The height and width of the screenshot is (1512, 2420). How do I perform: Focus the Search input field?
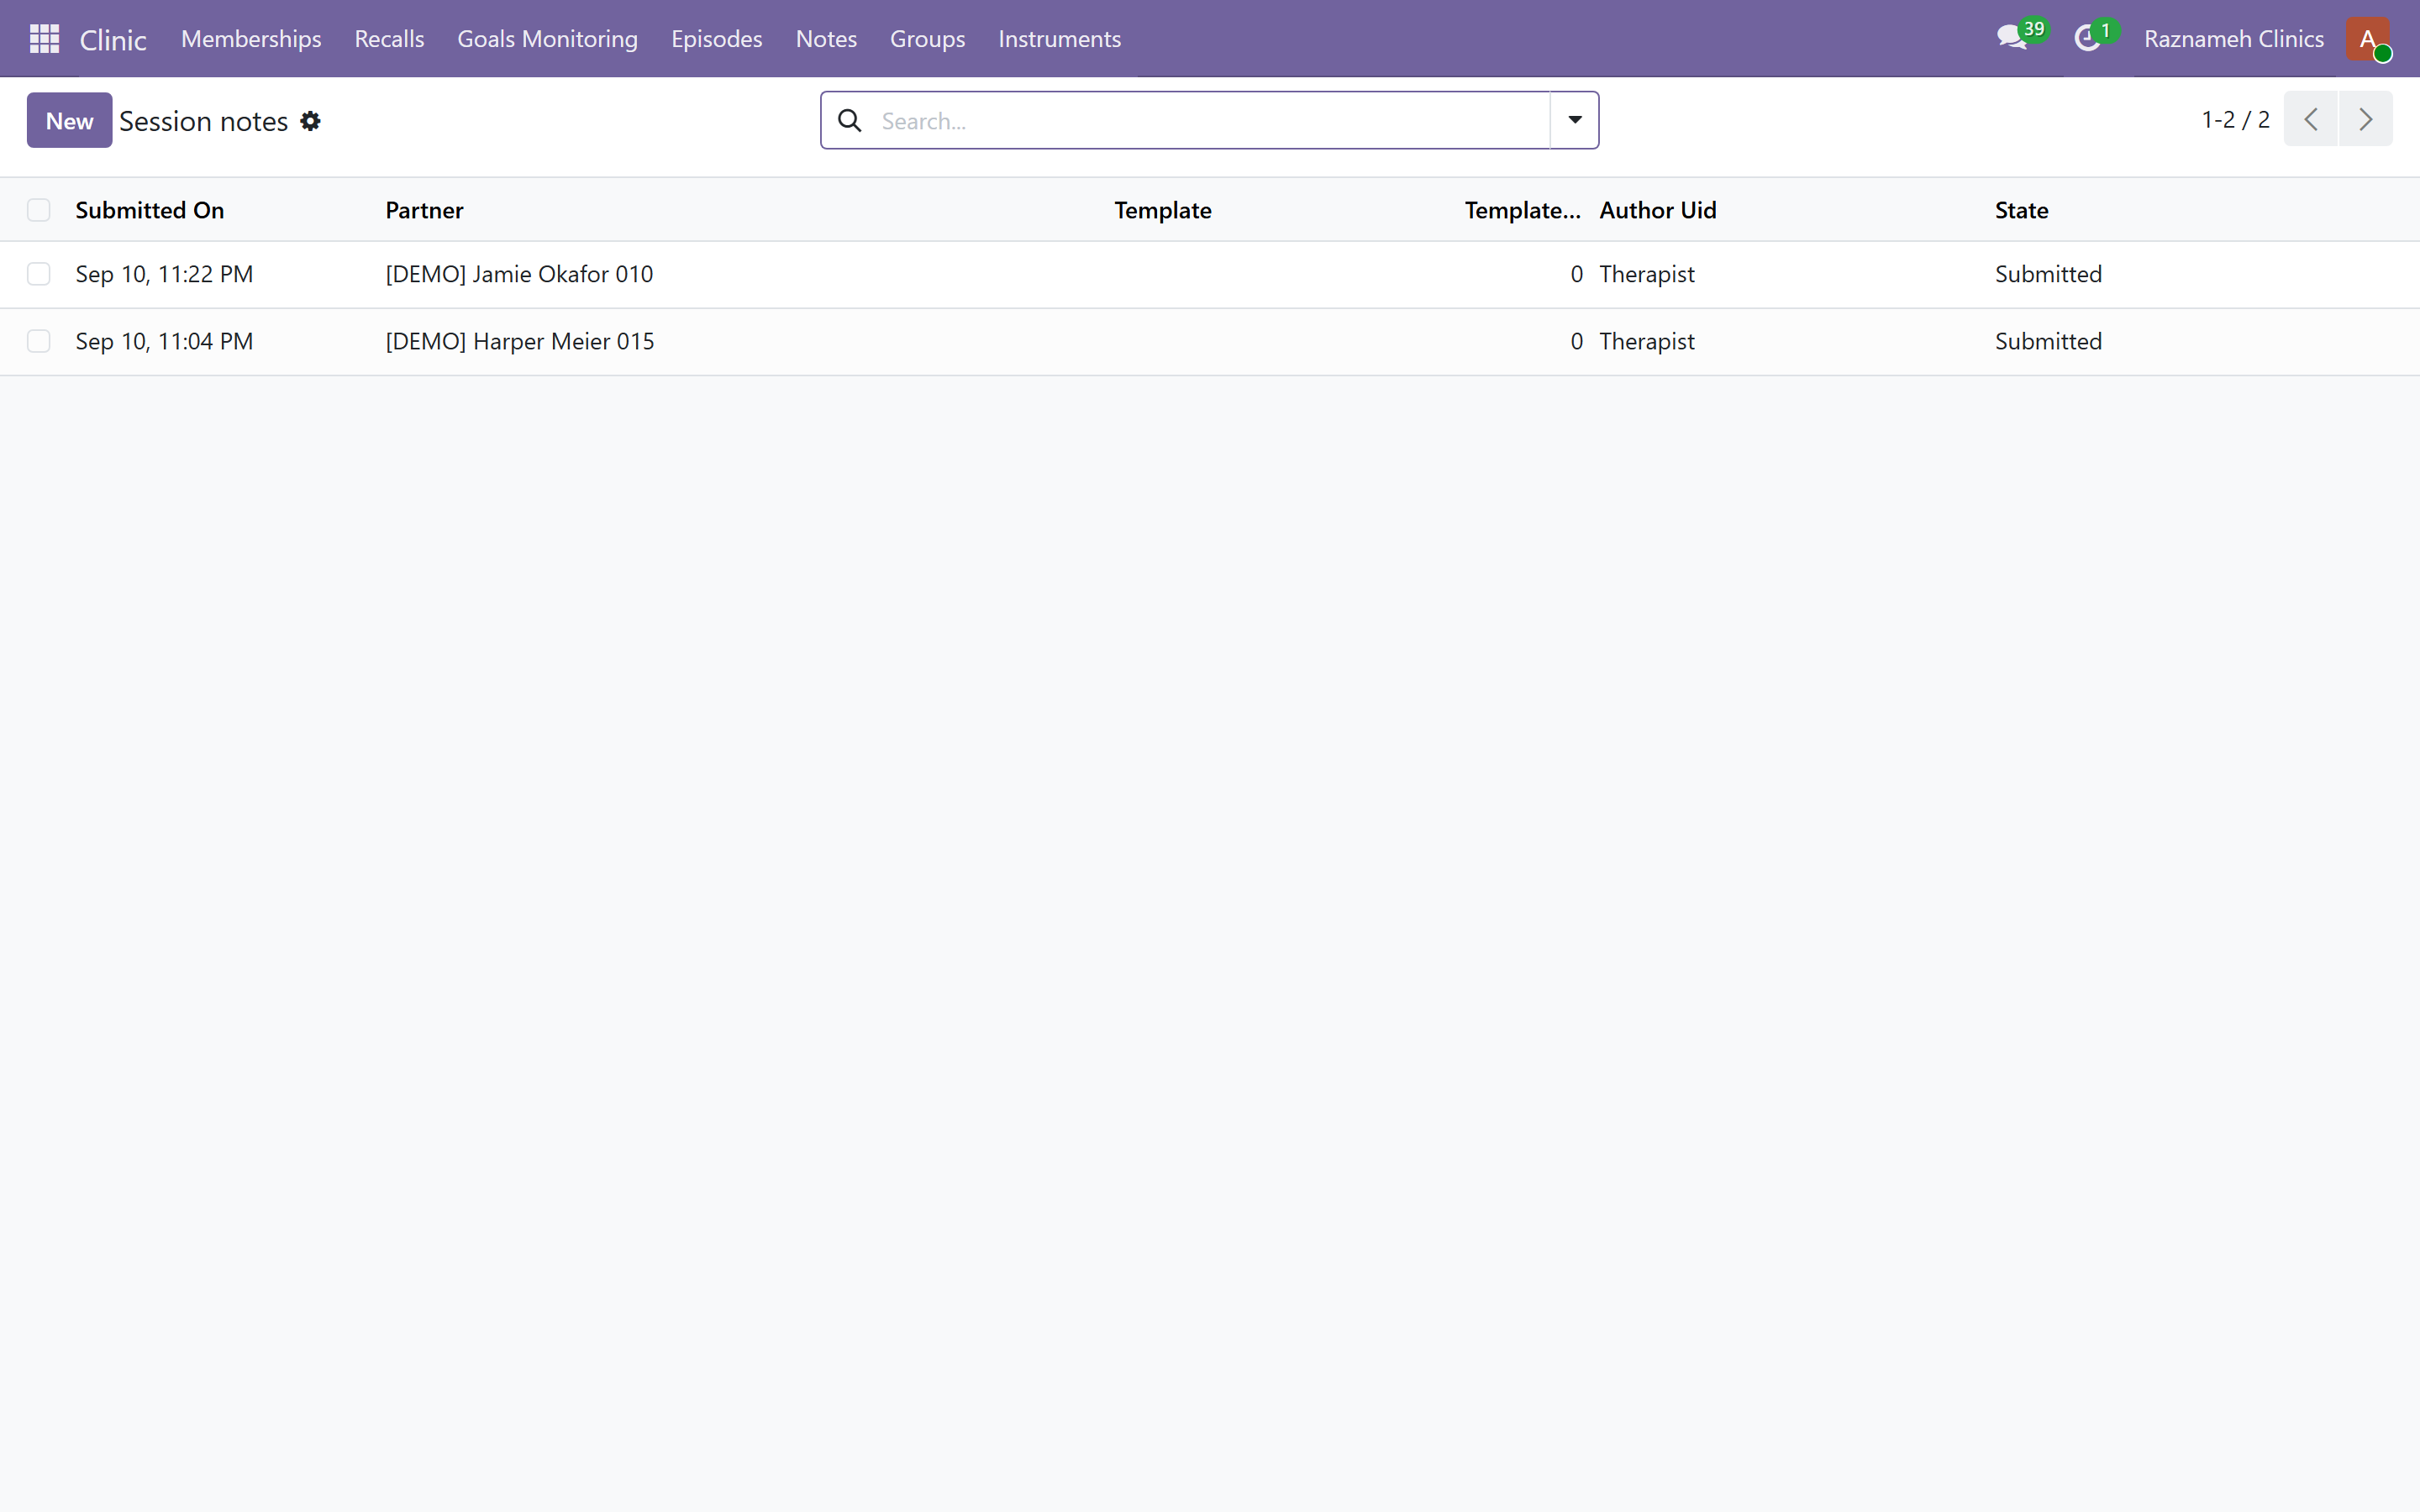tap(1210, 121)
